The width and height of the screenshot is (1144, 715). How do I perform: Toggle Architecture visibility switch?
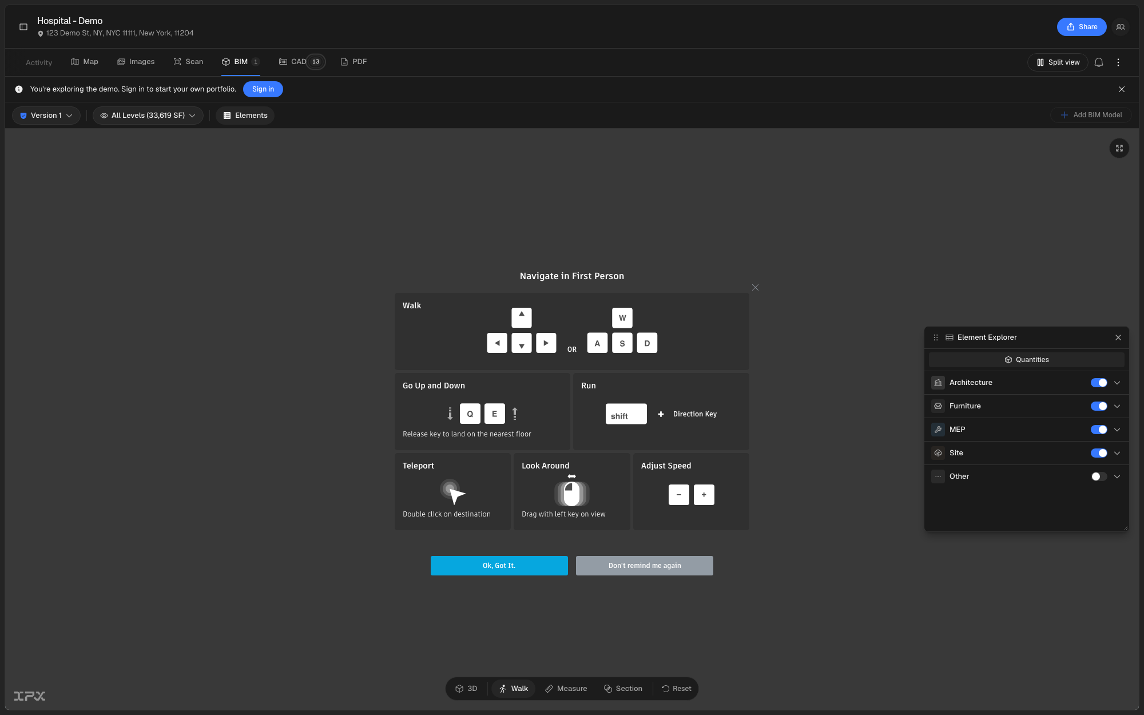1098,383
